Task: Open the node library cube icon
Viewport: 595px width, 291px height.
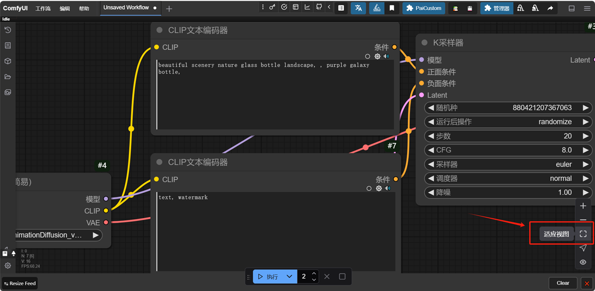Action: (x=8, y=61)
